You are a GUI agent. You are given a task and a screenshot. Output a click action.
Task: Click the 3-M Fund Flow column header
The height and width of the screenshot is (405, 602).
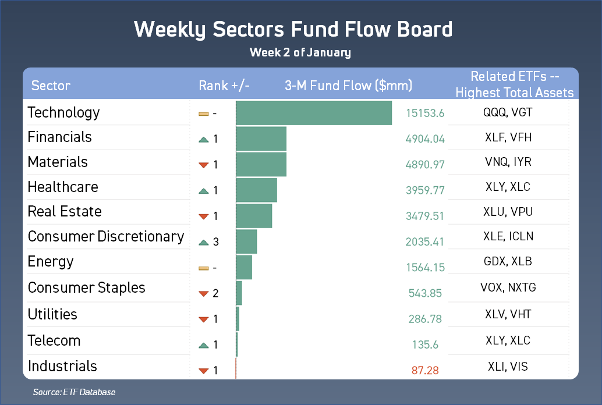point(348,86)
